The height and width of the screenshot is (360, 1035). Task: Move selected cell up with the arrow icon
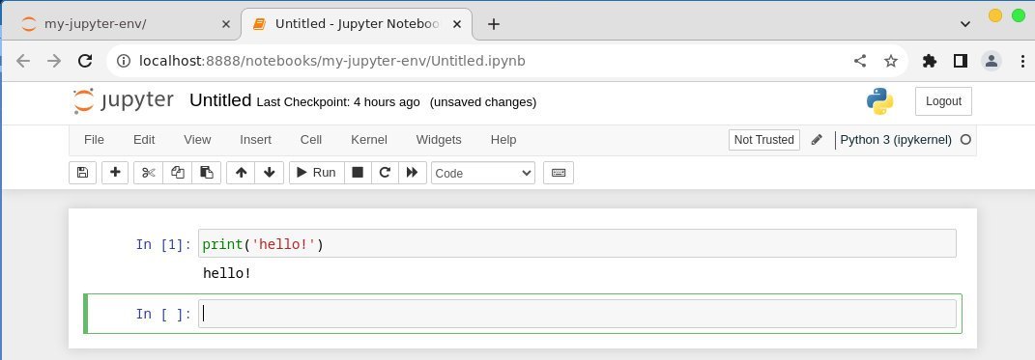click(241, 173)
